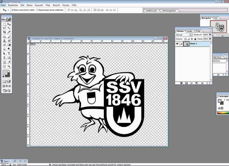
Task: Select standard screen mode in toolbox
Action: [4, 86]
